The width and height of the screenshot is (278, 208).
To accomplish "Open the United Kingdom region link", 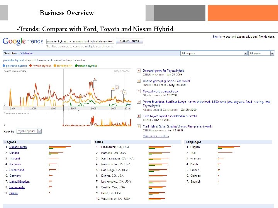I will tap(19, 181).
